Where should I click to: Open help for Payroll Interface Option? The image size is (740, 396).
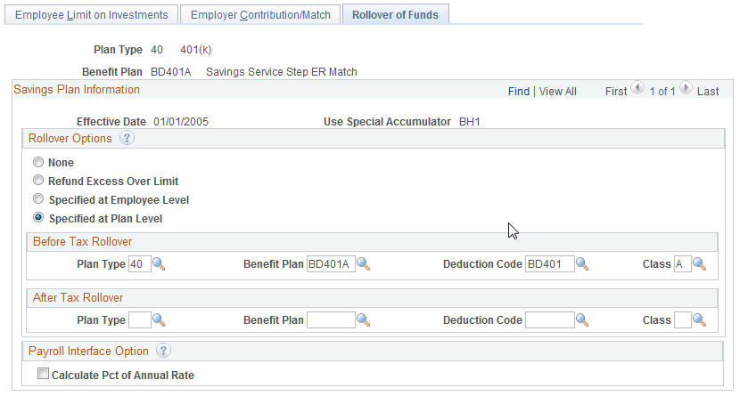click(163, 351)
